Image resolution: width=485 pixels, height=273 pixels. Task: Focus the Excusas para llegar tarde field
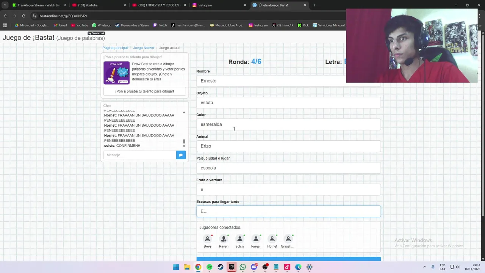pos(288,211)
